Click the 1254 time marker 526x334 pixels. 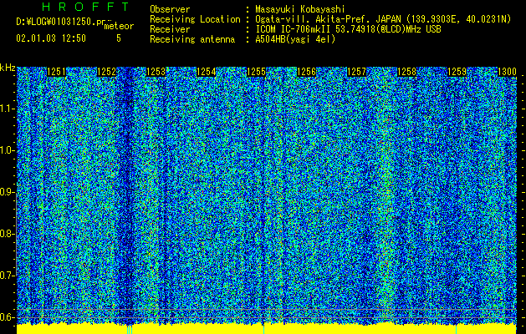(206, 72)
